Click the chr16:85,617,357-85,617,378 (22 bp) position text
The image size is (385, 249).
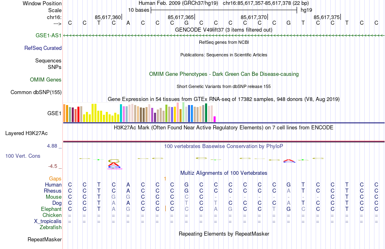(x=266, y=3)
